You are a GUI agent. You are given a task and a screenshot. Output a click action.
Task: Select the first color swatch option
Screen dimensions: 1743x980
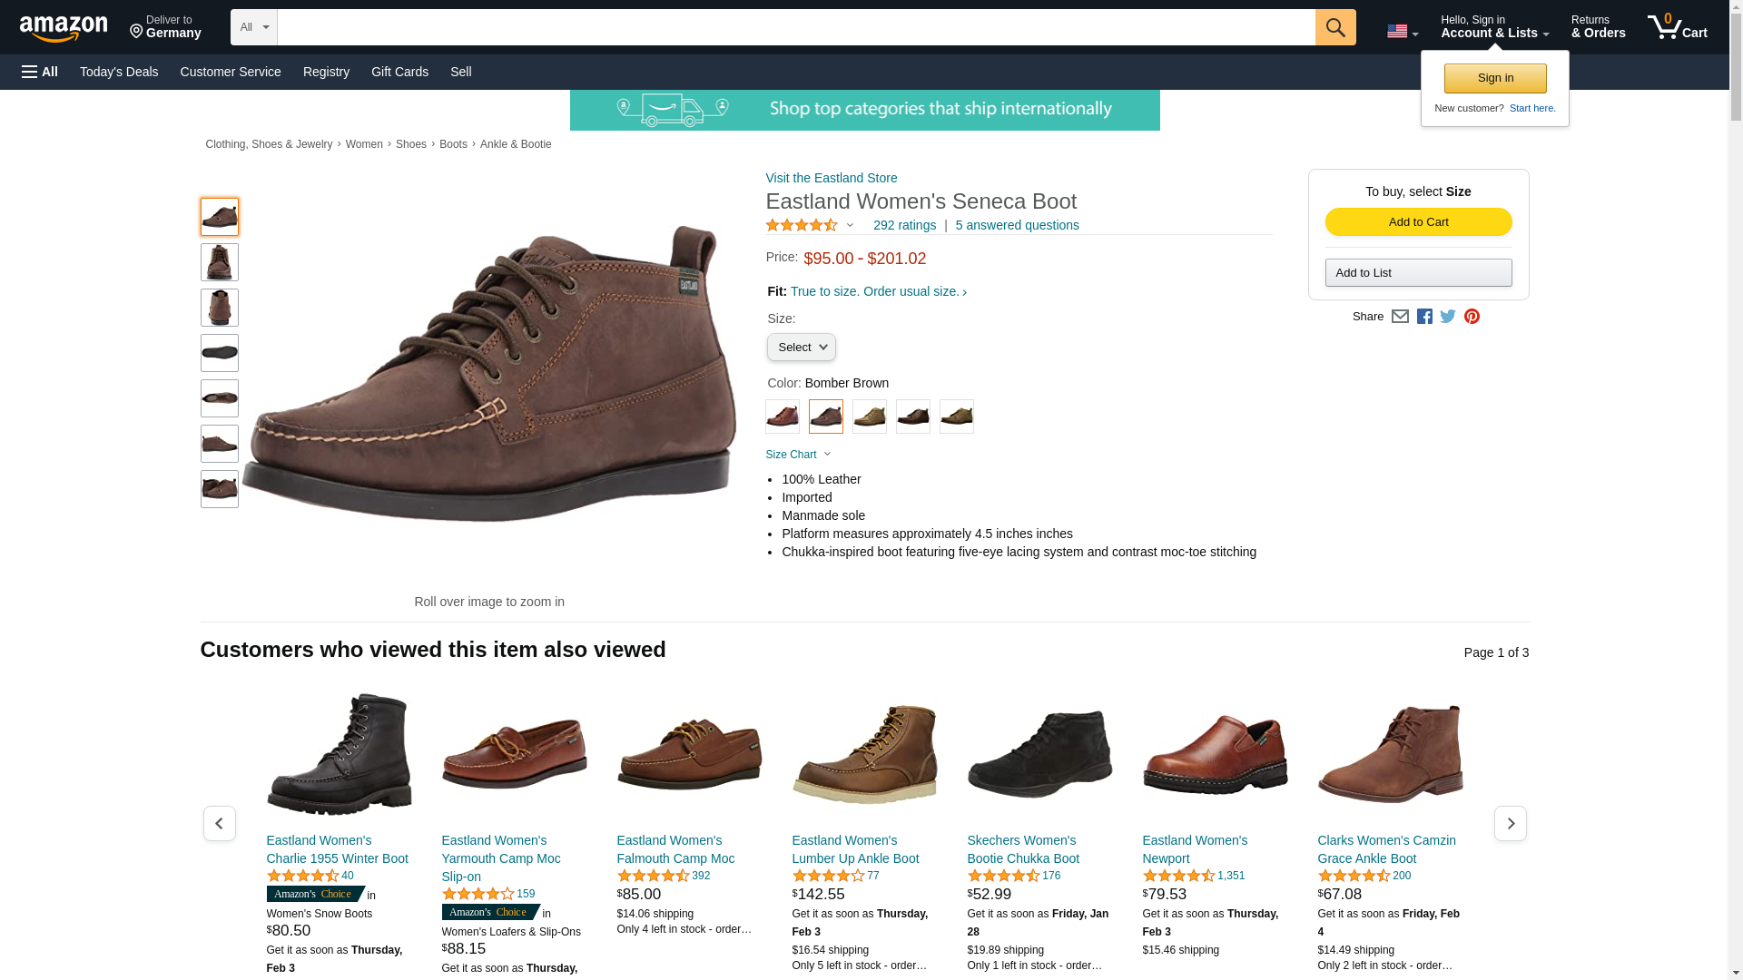(x=782, y=416)
